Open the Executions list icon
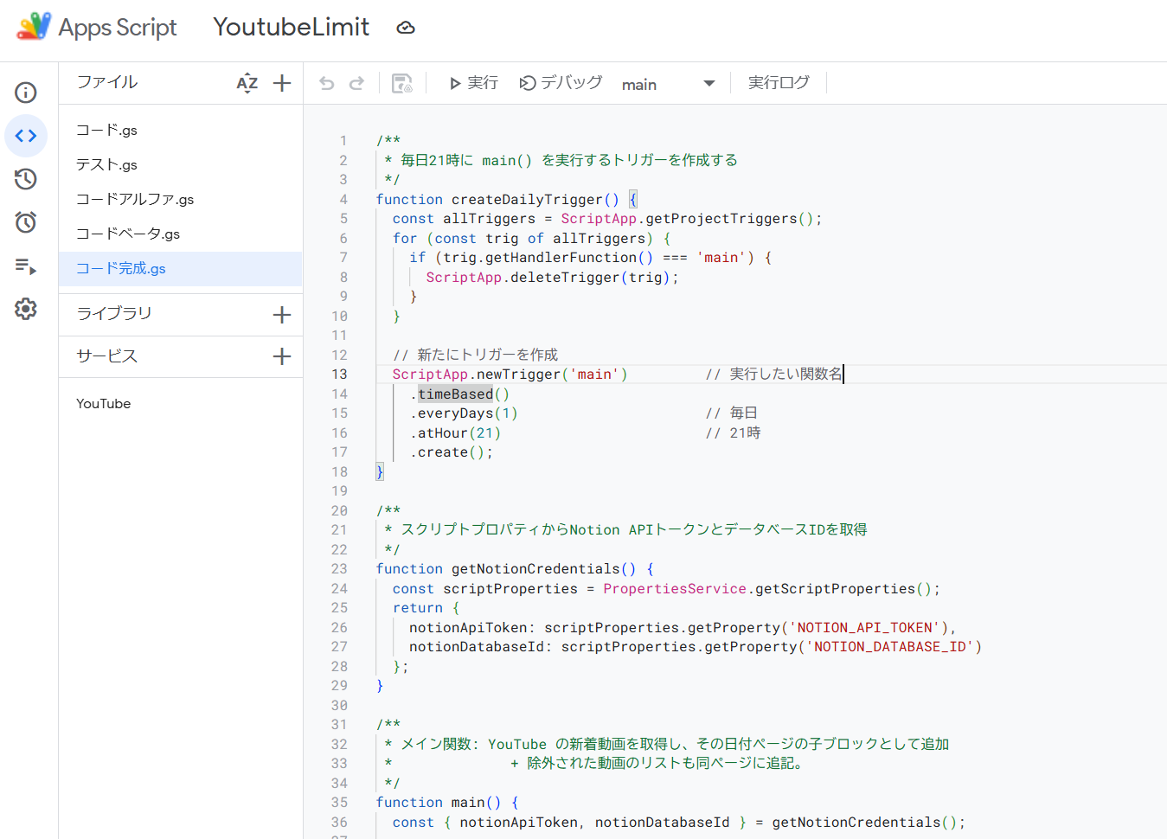Viewport: 1167px width, 839px height. click(26, 266)
